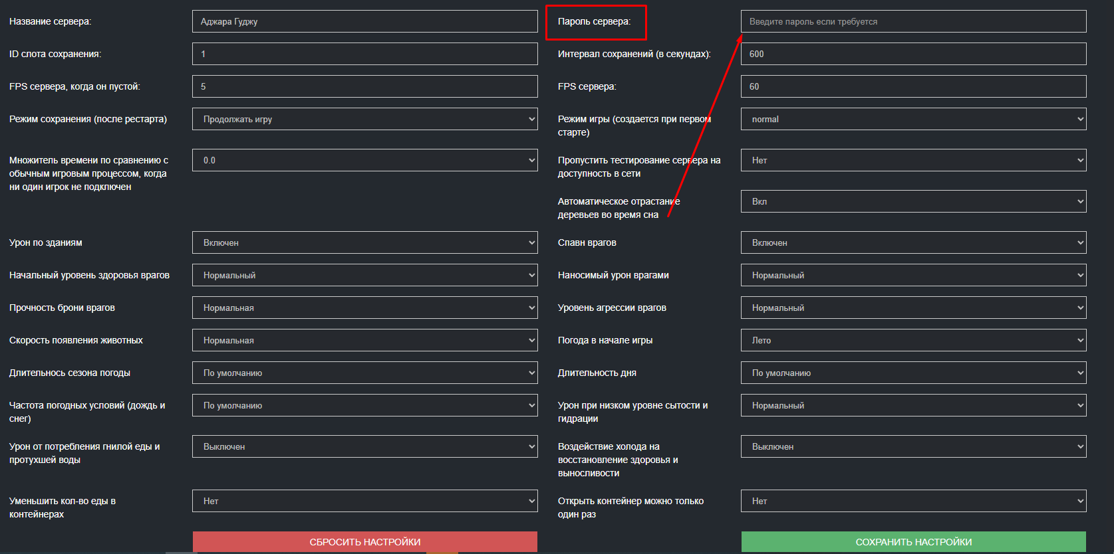This screenshot has height=554, width=1114.
Task: Open the 'Длительность дня' dropdown
Action: click(x=913, y=373)
